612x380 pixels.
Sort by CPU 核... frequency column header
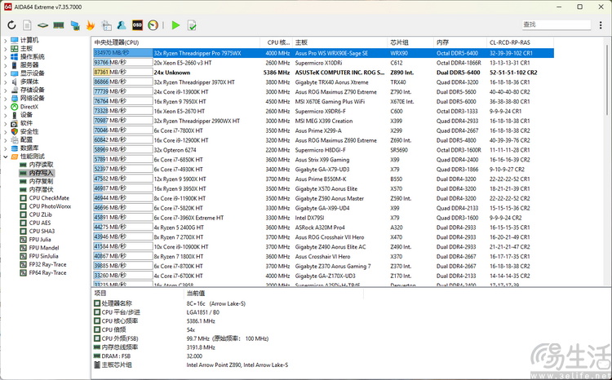tap(277, 42)
